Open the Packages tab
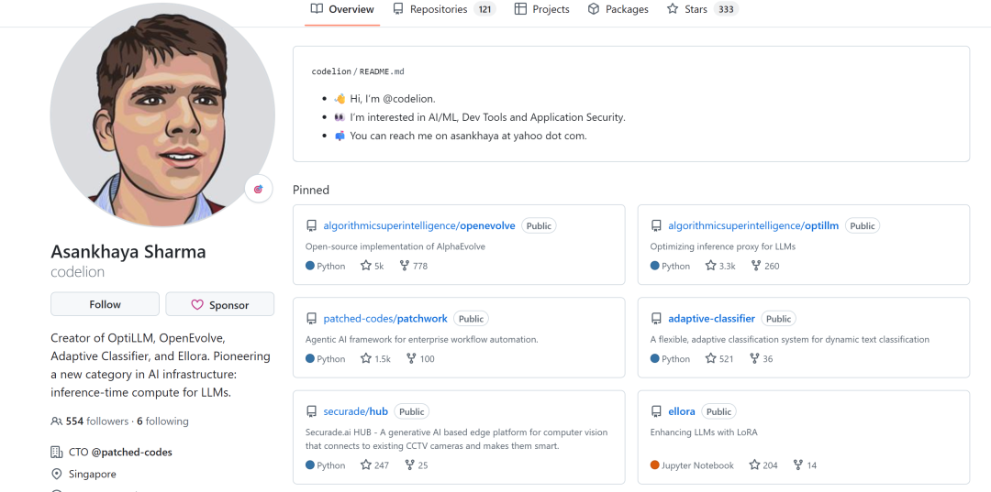 pyautogui.click(x=618, y=9)
